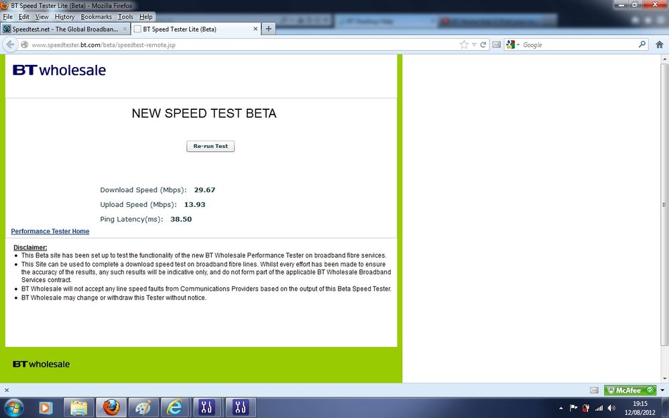669x418 pixels.
Task: Open the File menu
Action: pyautogui.click(x=7, y=17)
